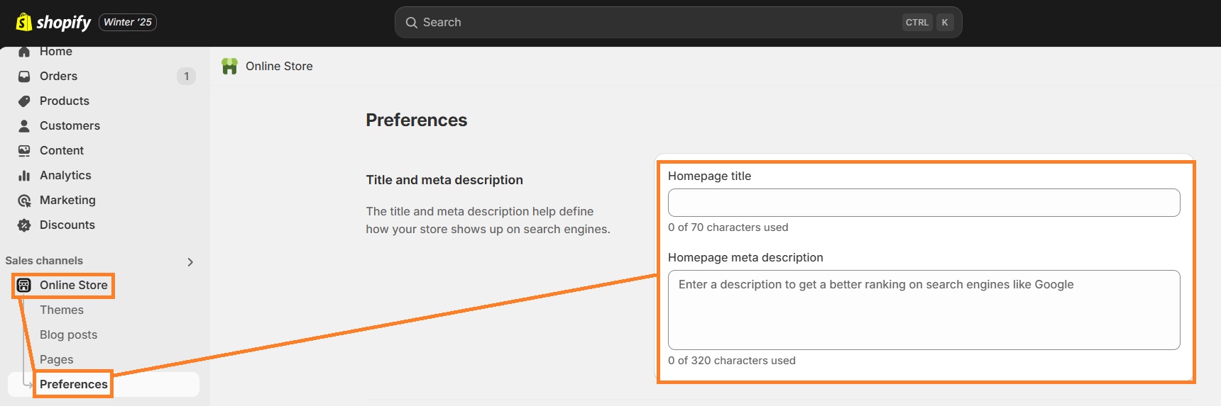Click the Title and meta description heading

444,180
